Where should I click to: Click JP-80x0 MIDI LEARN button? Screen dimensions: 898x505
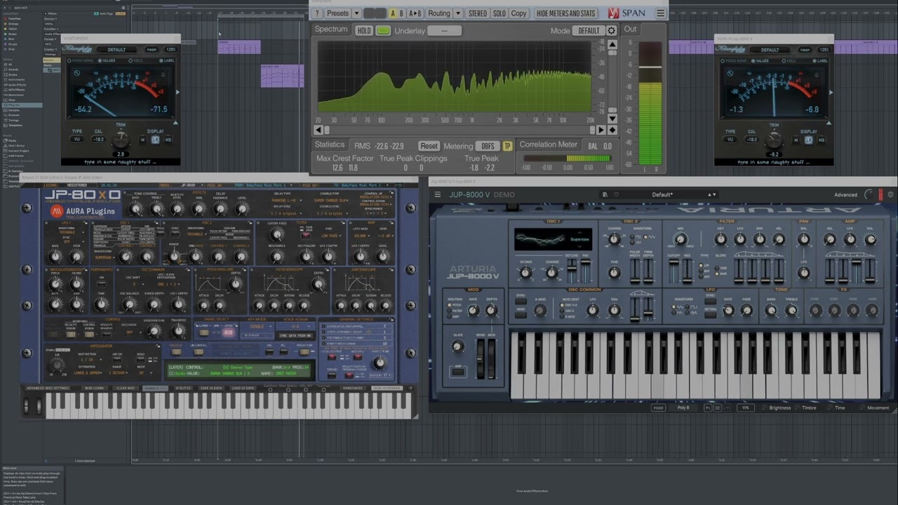(94, 388)
